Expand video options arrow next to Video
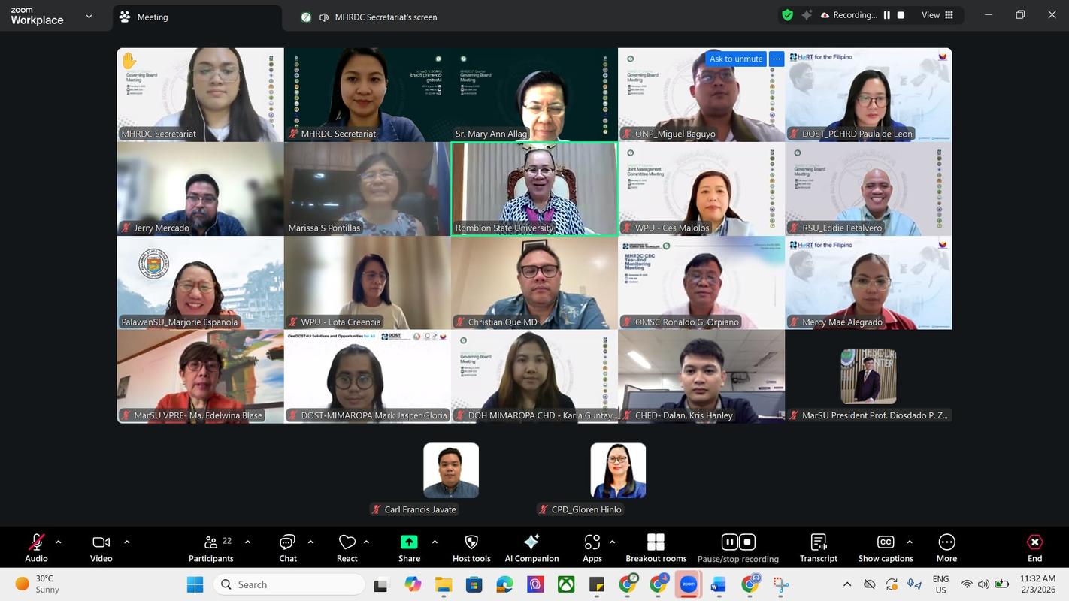 click(x=126, y=542)
